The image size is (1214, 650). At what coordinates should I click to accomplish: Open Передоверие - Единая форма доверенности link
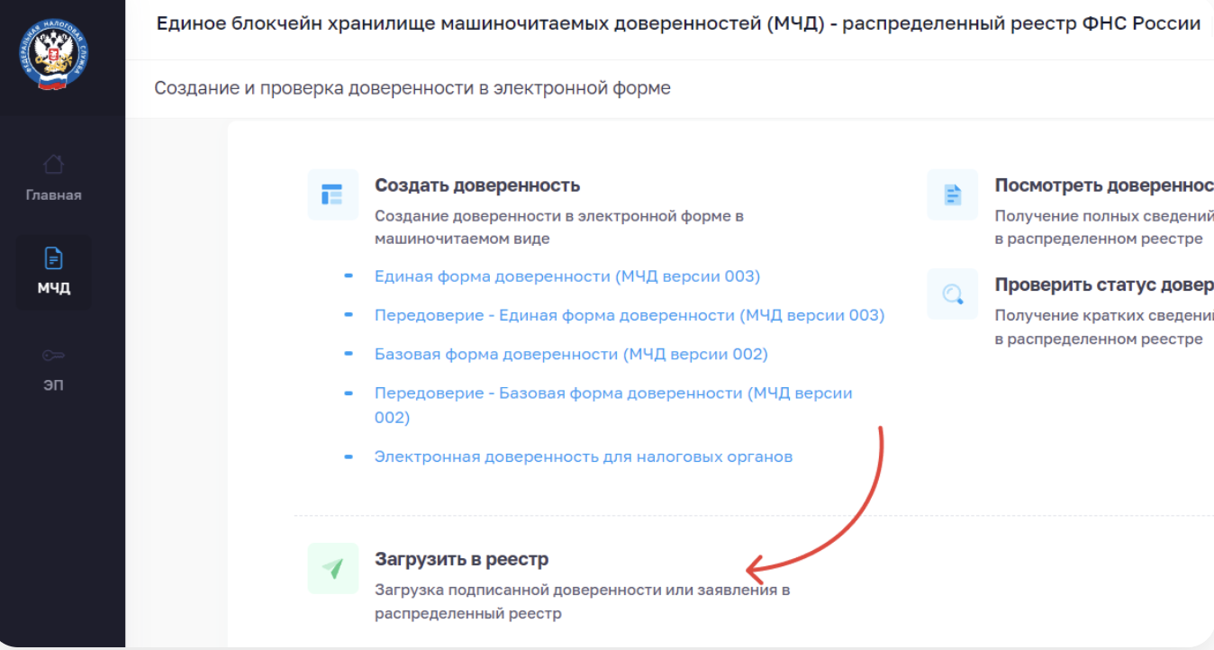[629, 315]
